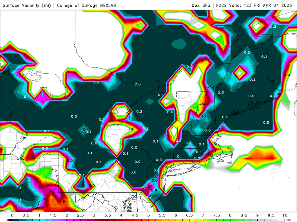
Task: Click the "F222" forecast hour label
Action: (221, 5)
